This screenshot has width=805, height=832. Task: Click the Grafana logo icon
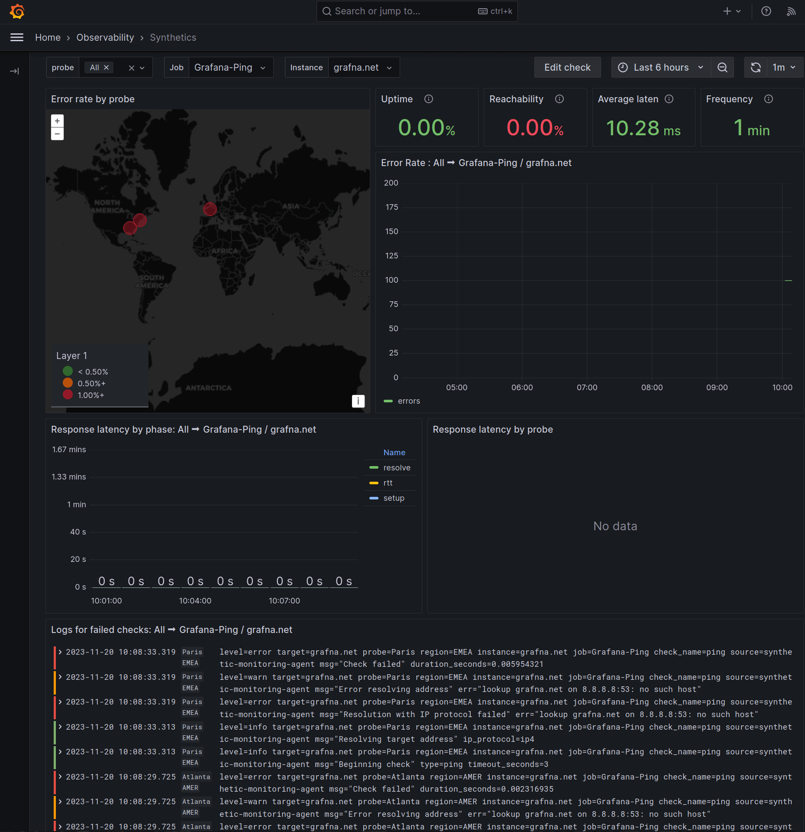(x=17, y=11)
